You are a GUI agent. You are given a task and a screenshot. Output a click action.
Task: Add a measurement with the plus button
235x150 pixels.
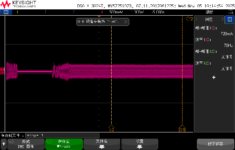214,77
